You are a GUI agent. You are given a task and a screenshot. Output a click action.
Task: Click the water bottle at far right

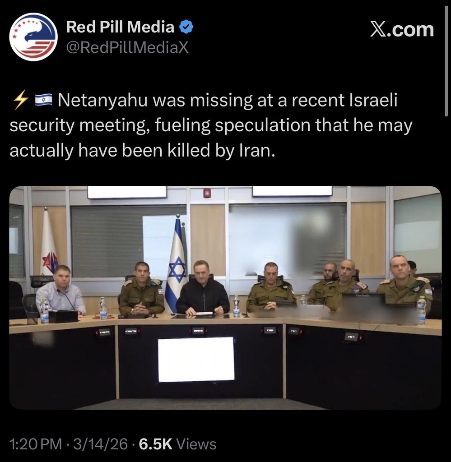422,310
